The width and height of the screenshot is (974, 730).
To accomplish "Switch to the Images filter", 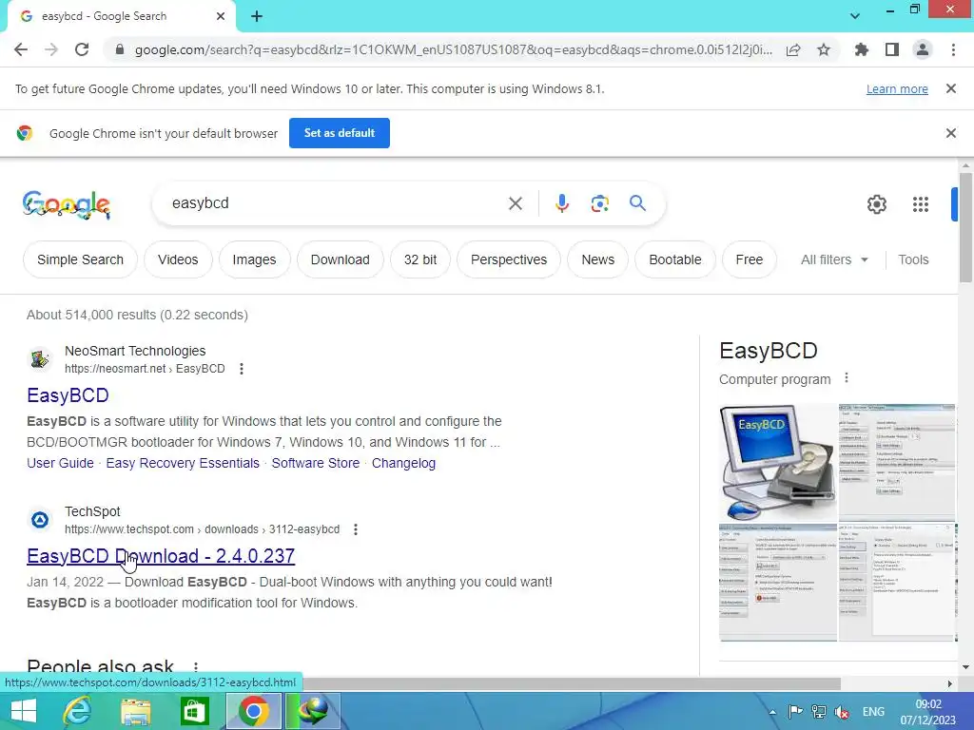I will 254,259.
